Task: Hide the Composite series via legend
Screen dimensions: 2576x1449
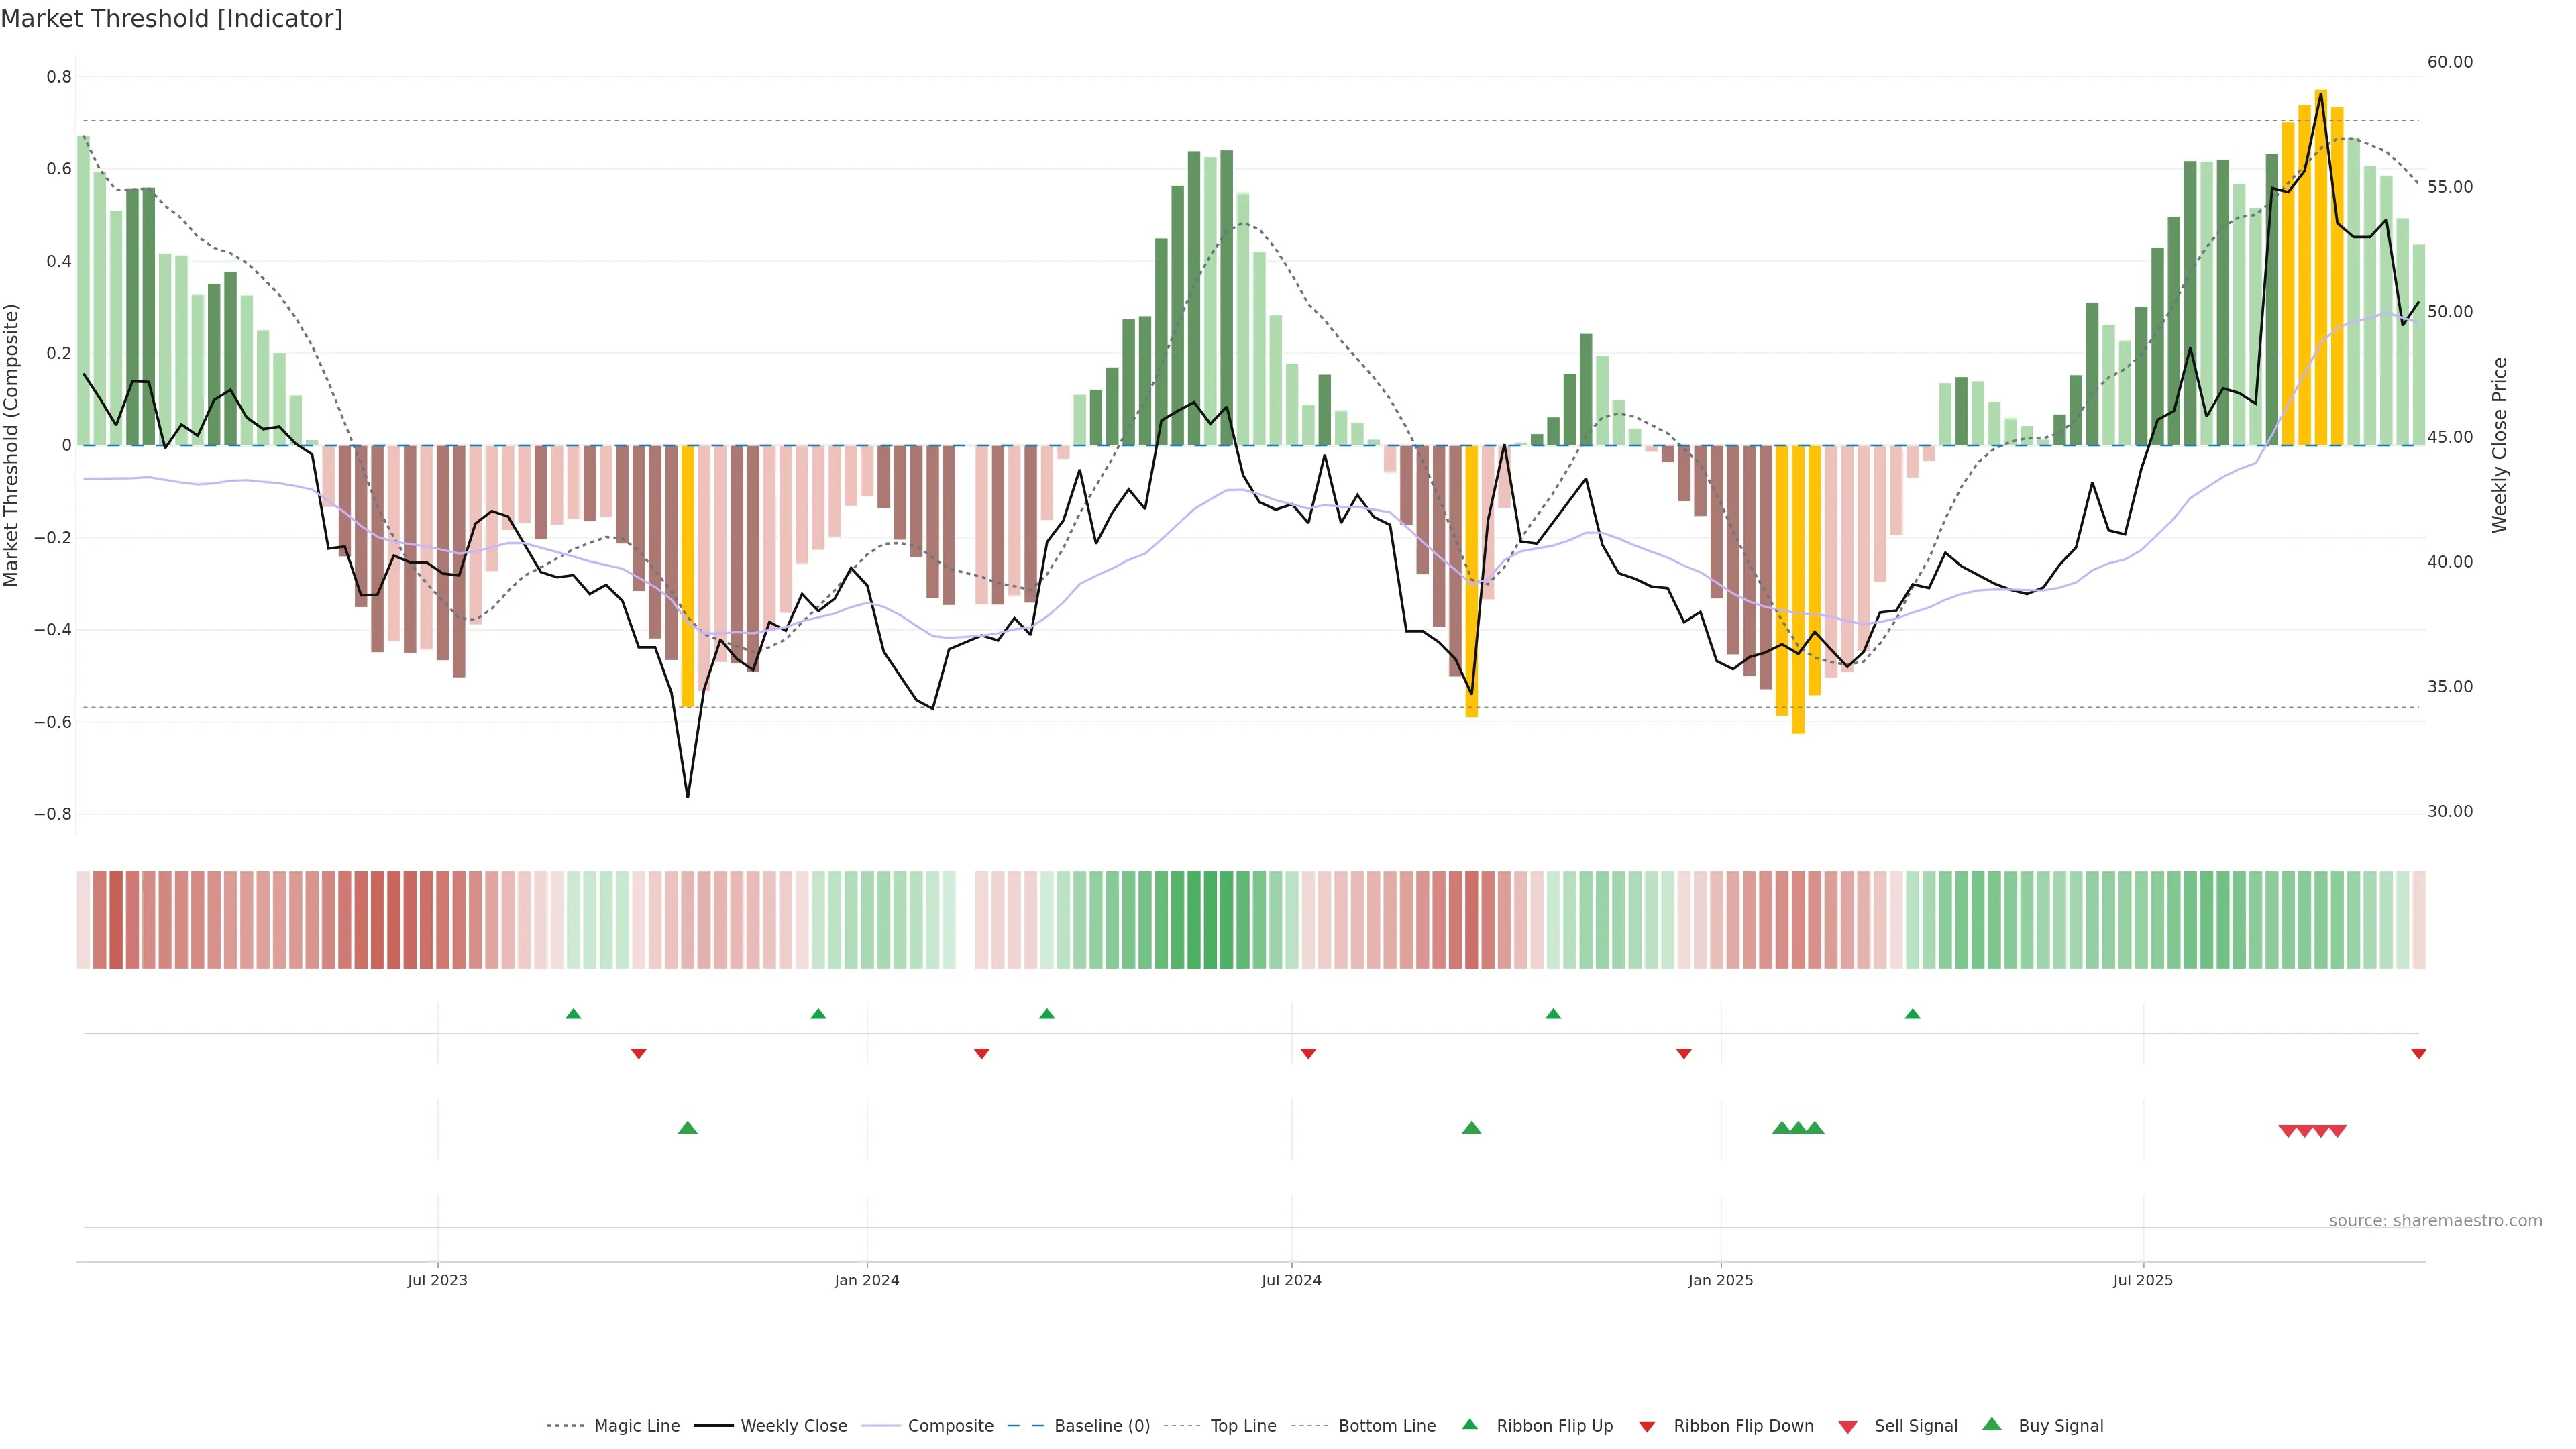Action: click(x=950, y=1426)
